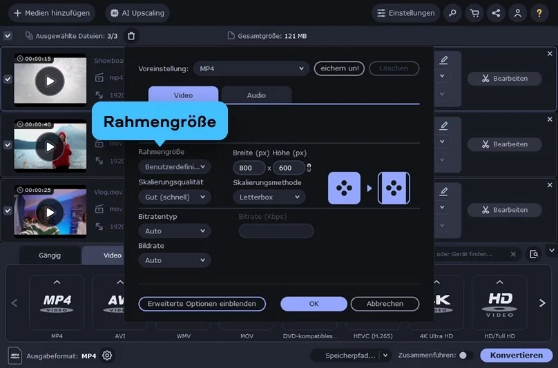The width and height of the screenshot is (558, 368).
Task: Click Erweiterte Optionen einblenden
Action: (202, 304)
